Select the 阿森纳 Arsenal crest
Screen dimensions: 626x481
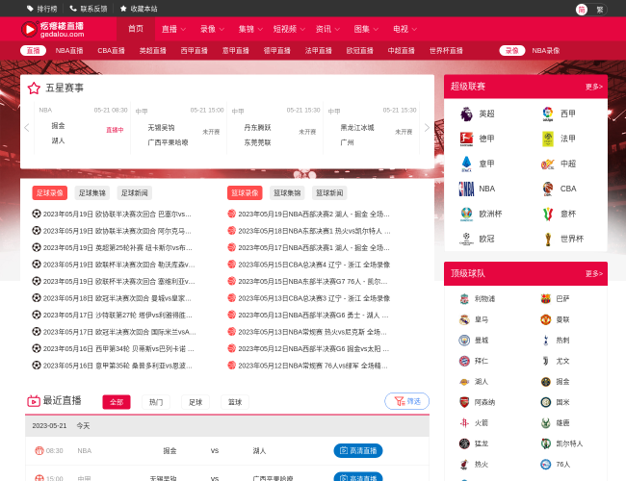click(464, 402)
